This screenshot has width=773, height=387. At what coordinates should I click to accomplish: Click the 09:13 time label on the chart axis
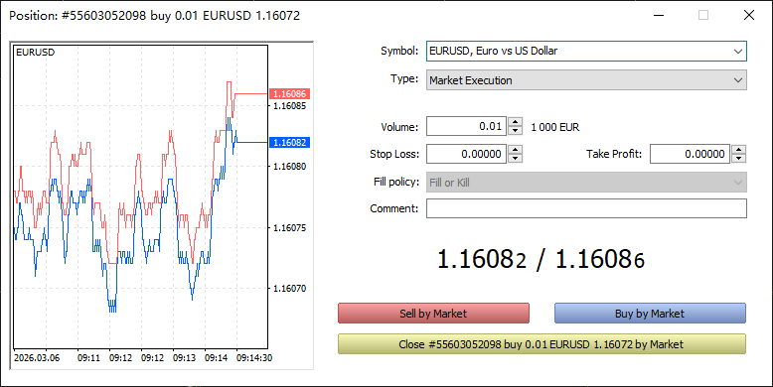tap(184, 358)
